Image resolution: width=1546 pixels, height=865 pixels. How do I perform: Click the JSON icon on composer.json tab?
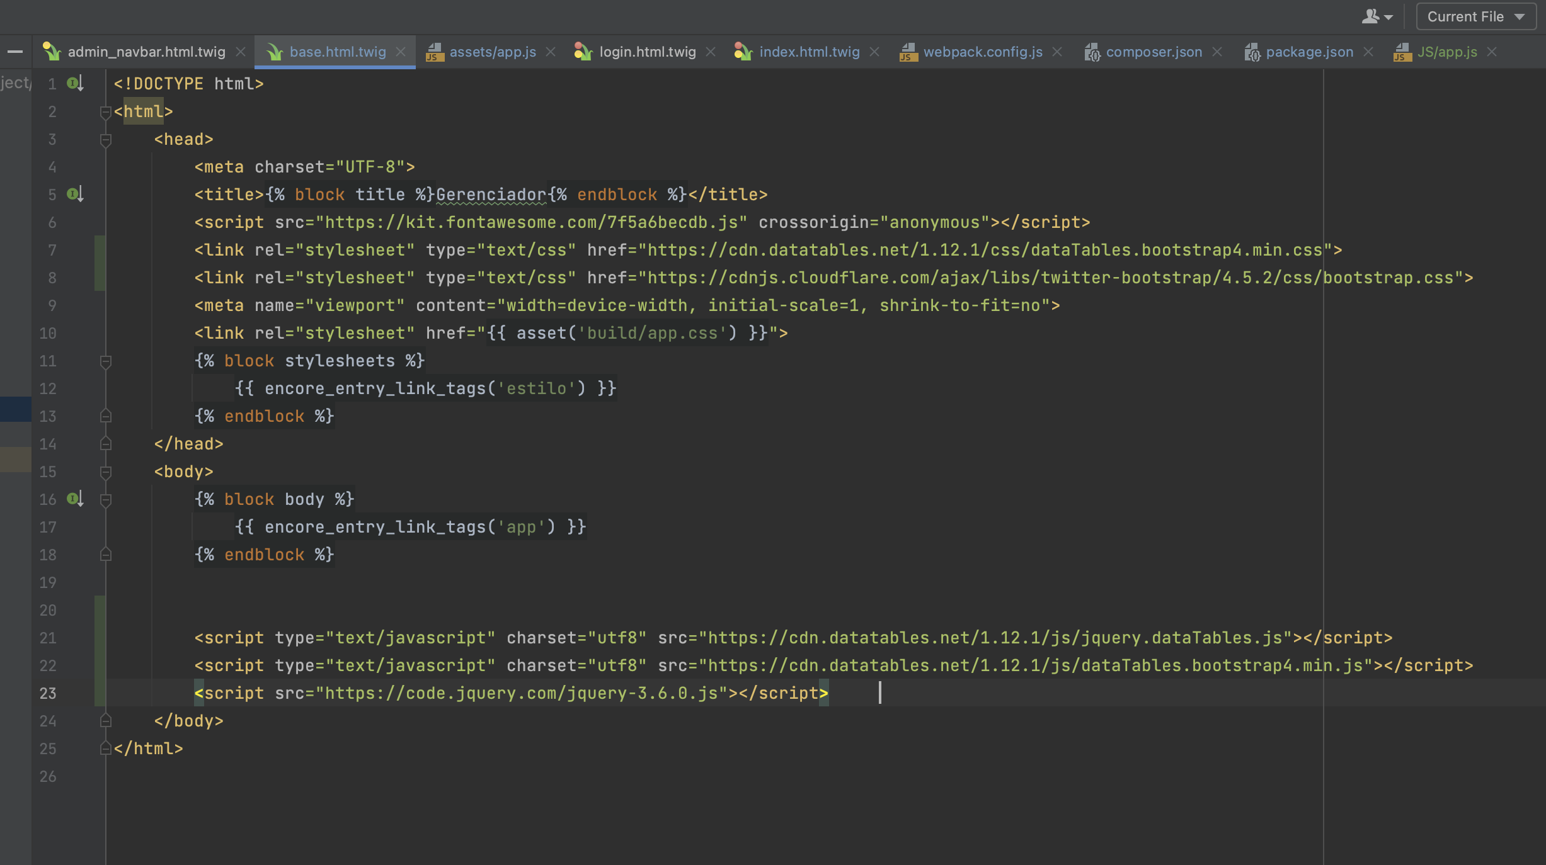click(x=1092, y=52)
